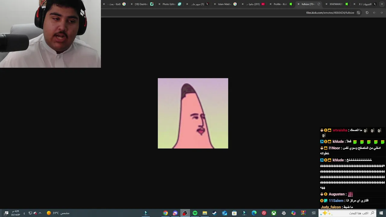The width and height of the screenshot is (386, 217).
Task: Switch to the (201) YouTube tab
Action: click(253, 4)
